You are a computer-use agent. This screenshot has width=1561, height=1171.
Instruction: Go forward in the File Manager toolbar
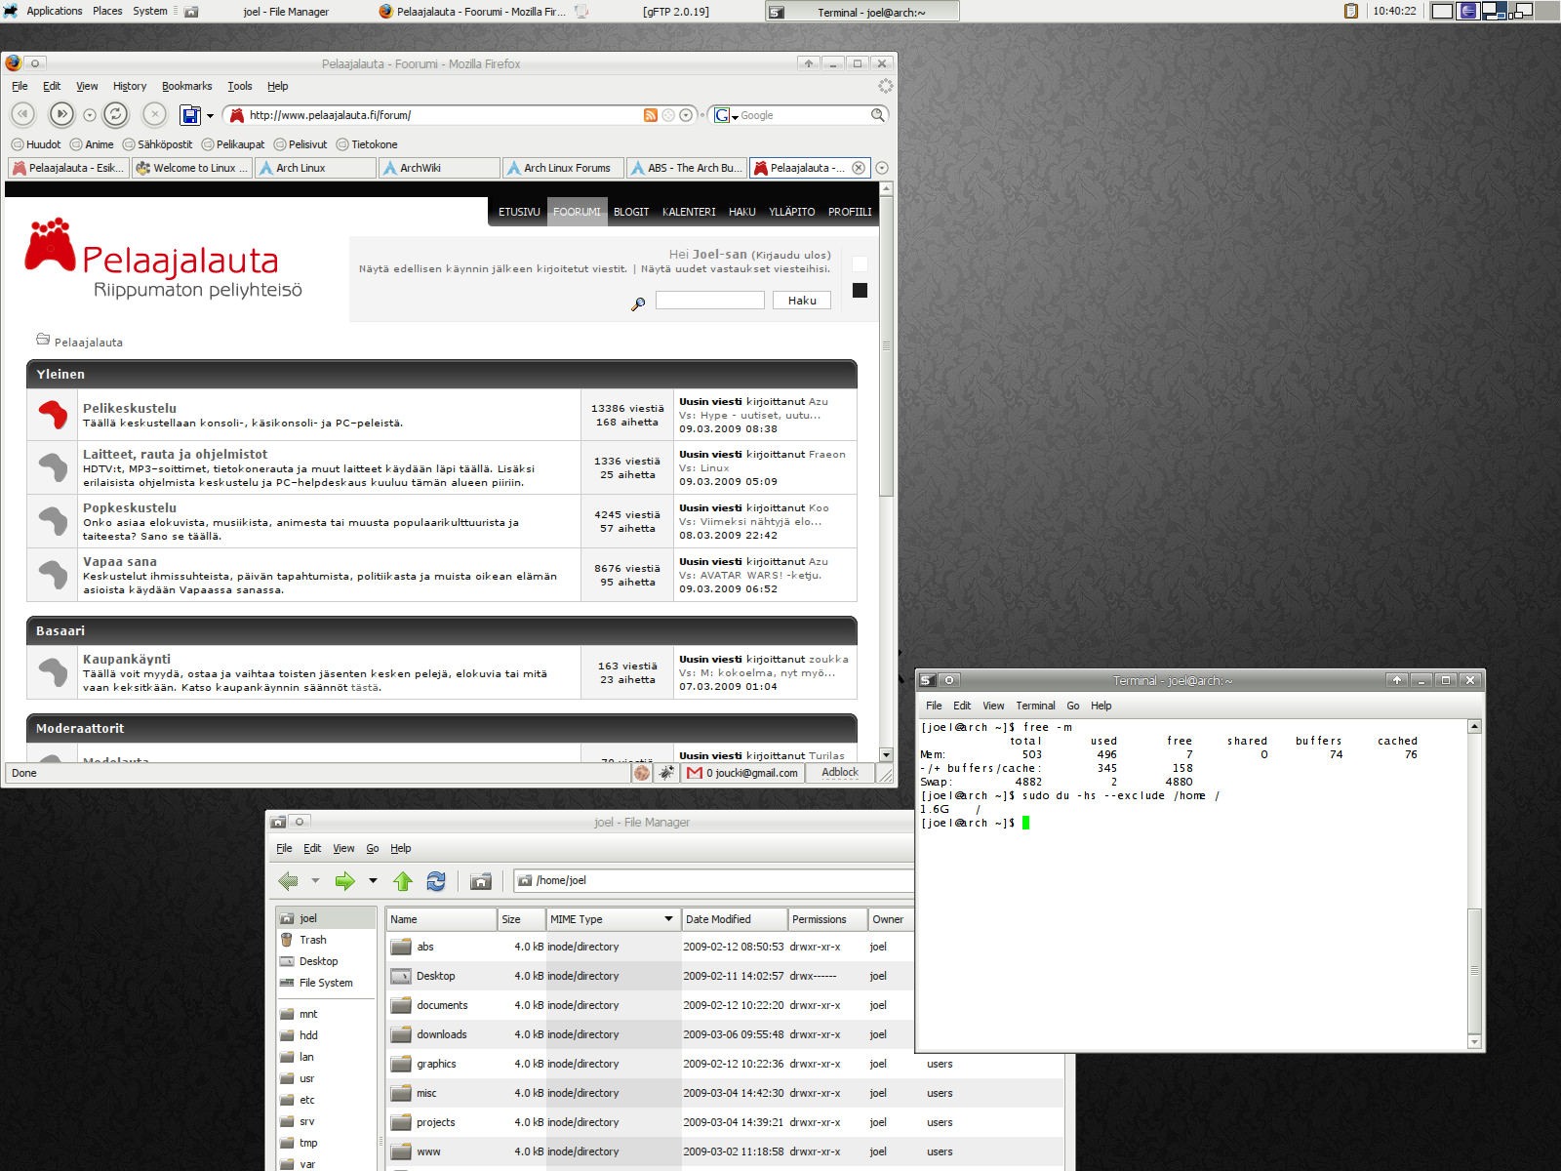(344, 881)
